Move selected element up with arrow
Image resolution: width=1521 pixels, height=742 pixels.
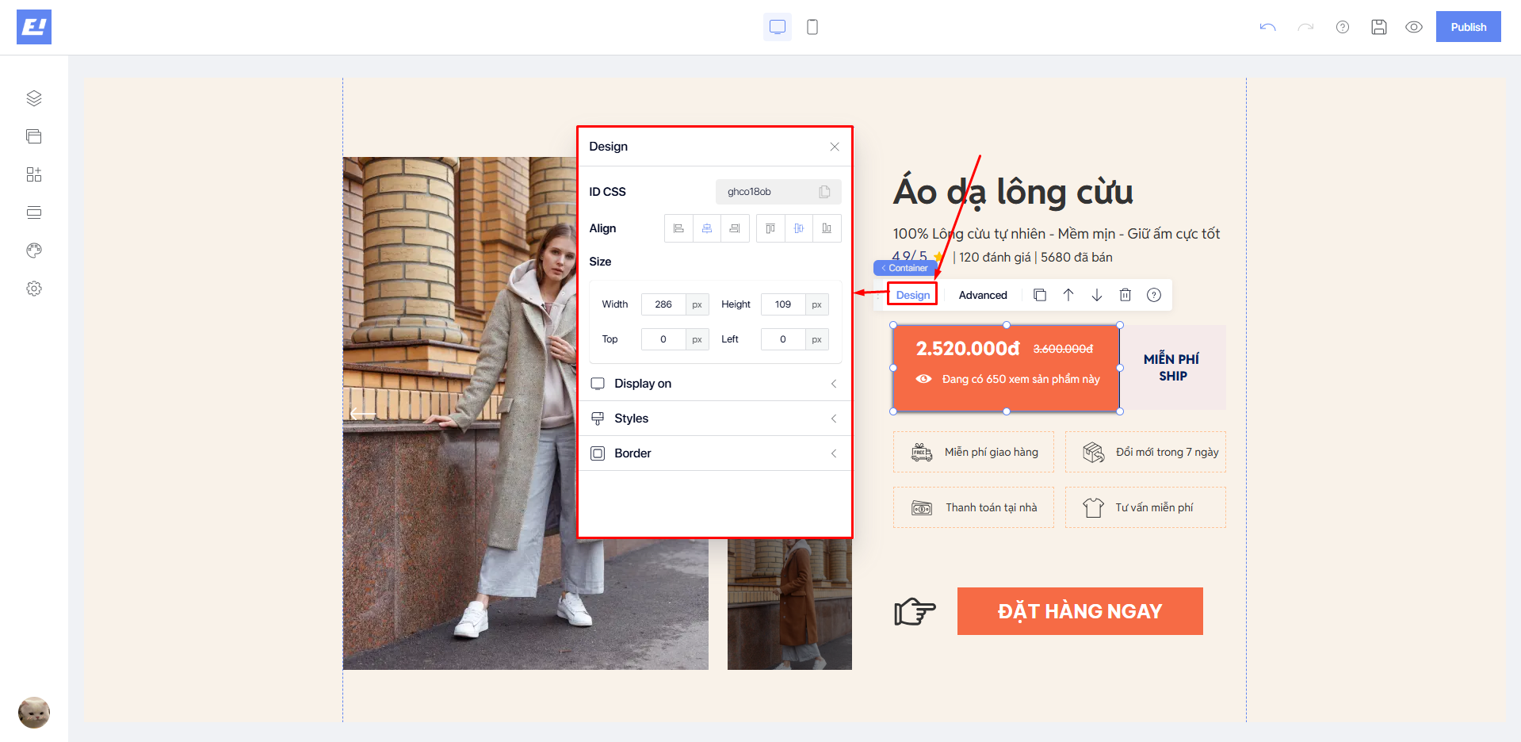1068,295
